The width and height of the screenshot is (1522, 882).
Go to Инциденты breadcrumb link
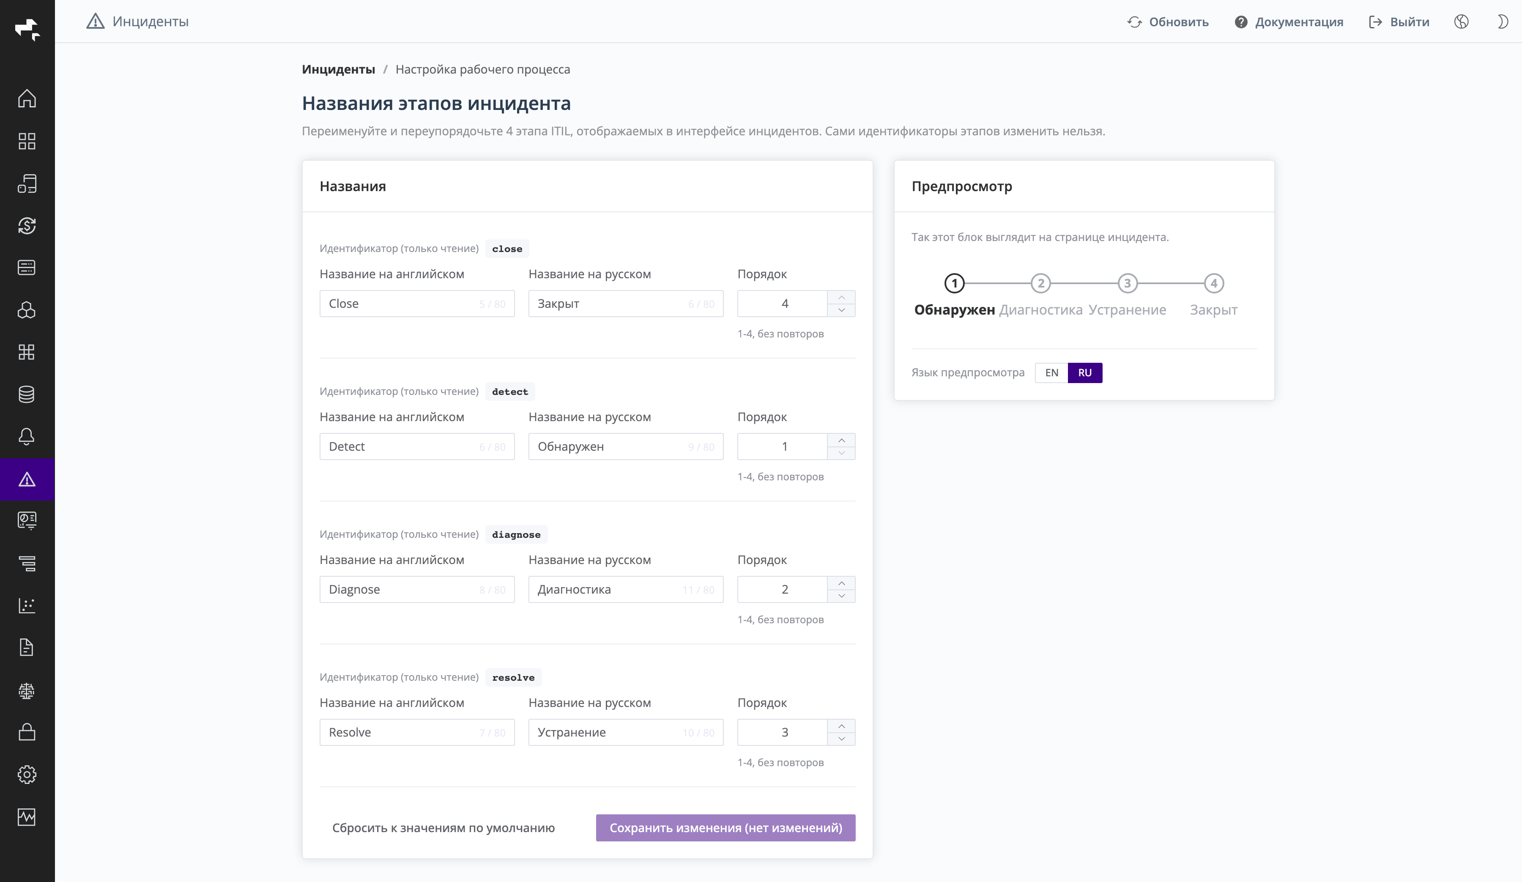(x=338, y=69)
